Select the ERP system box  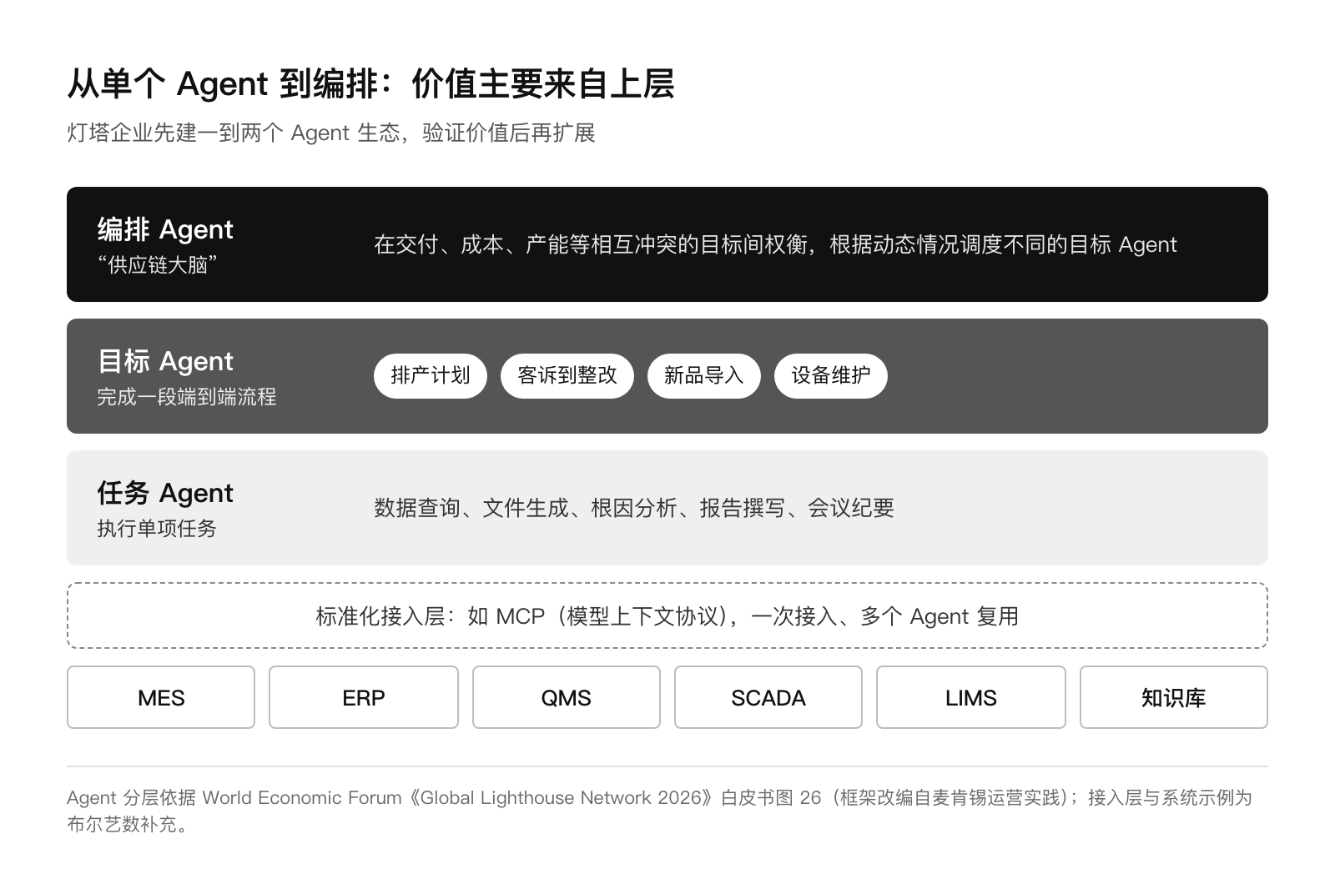pos(364,697)
